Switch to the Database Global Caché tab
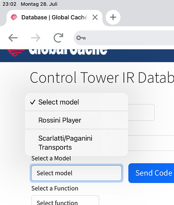Screen dimensions: 174x205 click(x=54, y=17)
